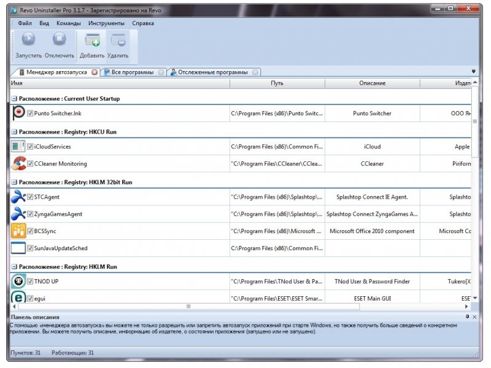The image size is (491, 368).
Task: Select the SunJavaUpdateSched entry name
Action: (x=61, y=248)
